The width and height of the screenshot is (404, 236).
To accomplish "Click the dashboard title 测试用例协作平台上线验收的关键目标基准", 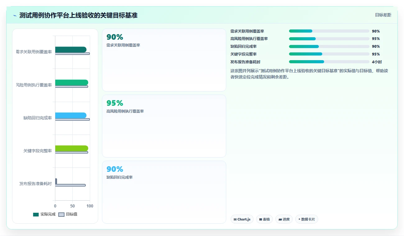I will click(78, 16).
